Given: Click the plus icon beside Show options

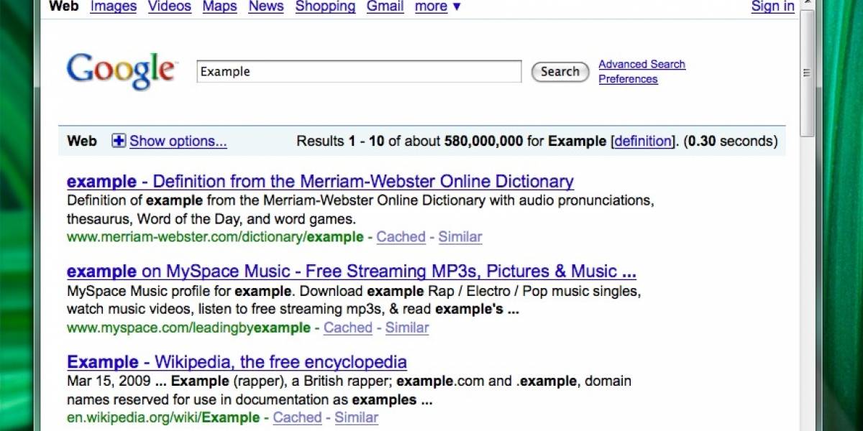Looking at the screenshot, I should (x=119, y=141).
